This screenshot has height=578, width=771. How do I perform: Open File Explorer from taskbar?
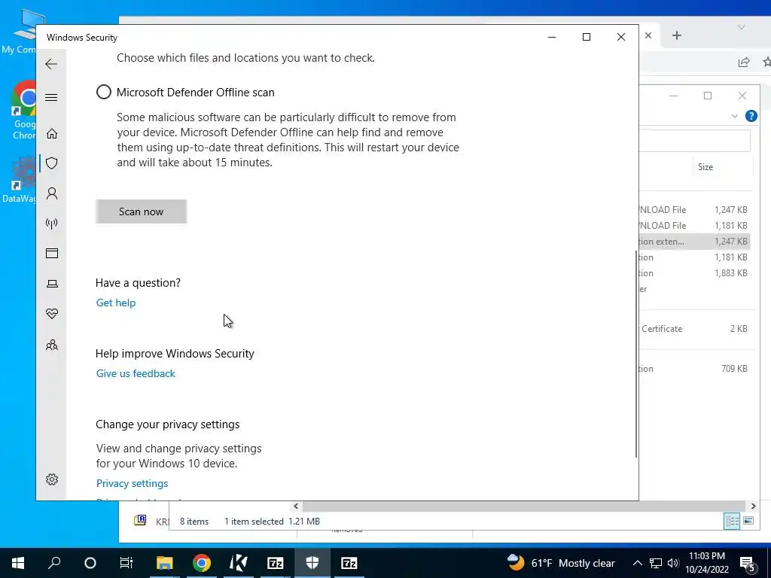pos(165,563)
